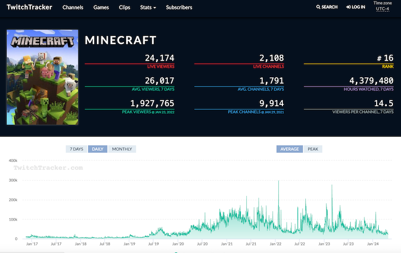Show Peak viewers on chart
Image resolution: width=401 pixels, height=253 pixels.
(x=313, y=149)
